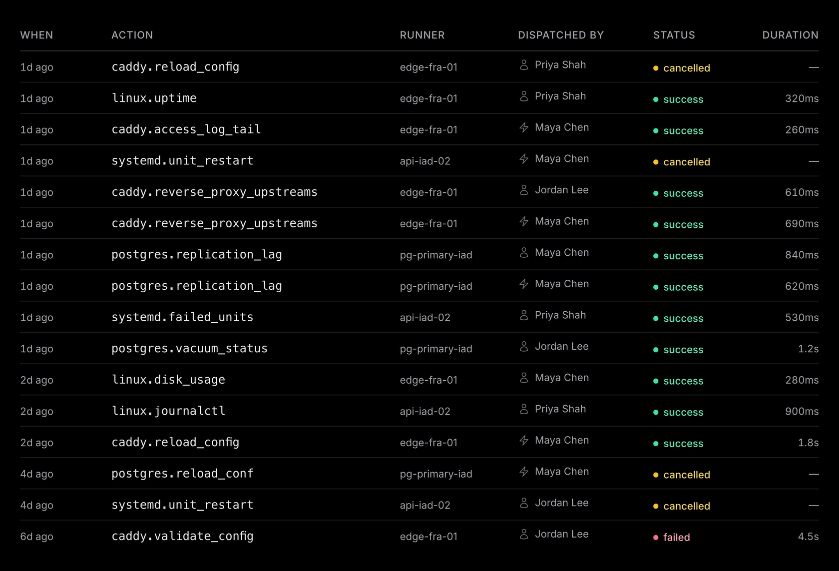Sort by the DISPATCHED BY column header
Screen dimensions: 839x571
(x=561, y=35)
